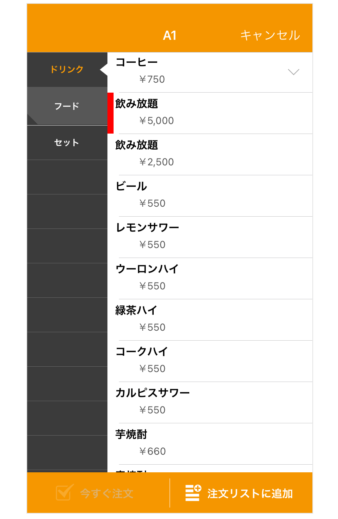Tap the カルピスサワー menu item
Viewport: 338px width, 519px height.
point(210,402)
